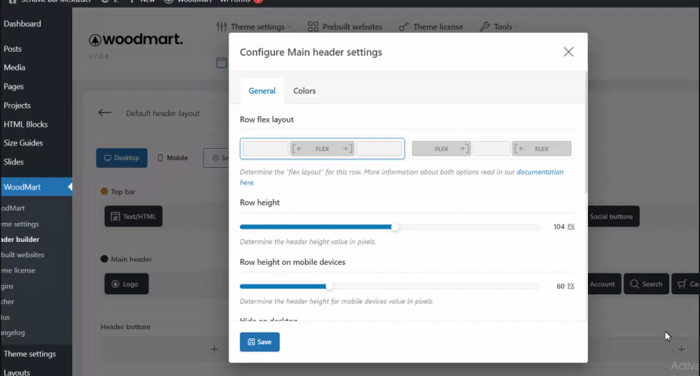Expand the Tools menu
The width and height of the screenshot is (700, 376).
(x=500, y=27)
